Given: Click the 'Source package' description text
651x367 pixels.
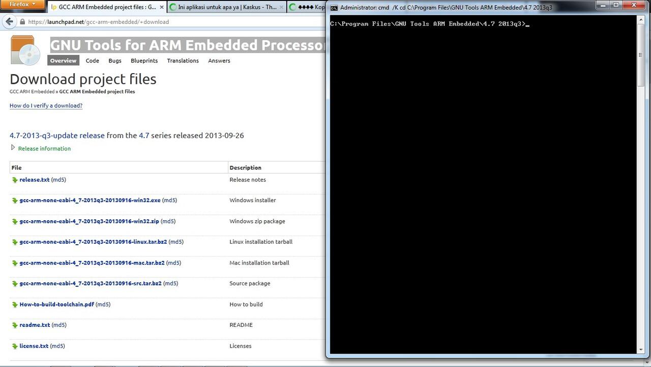Looking at the screenshot, I should [250, 284].
